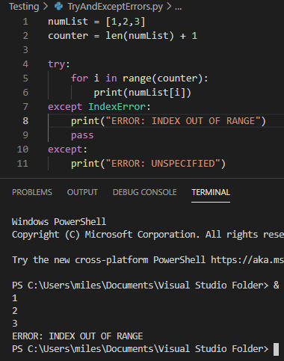
Task: Click terminal output line '2'
Action: (15, 311)
